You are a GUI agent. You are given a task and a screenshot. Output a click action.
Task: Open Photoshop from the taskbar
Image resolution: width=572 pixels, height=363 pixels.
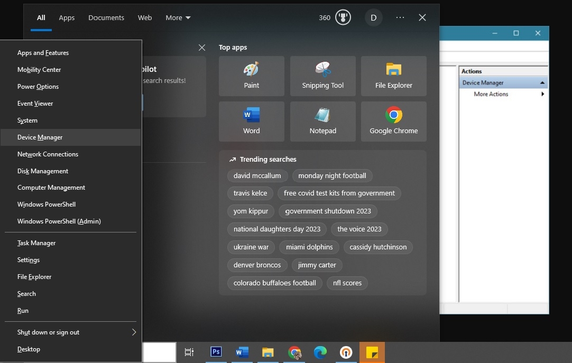point(216,352)
